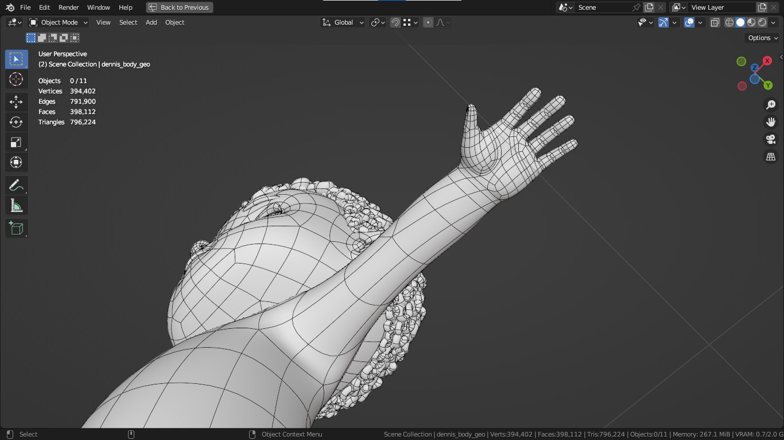Open the Global transform orientation dropdown
The image size is (784, 440).
[343, 22]
